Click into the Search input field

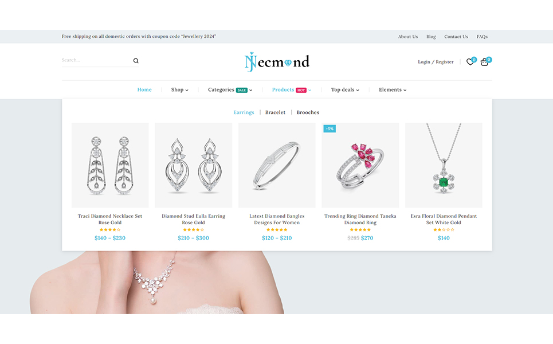pyautogui.click(x=96, y=60)
